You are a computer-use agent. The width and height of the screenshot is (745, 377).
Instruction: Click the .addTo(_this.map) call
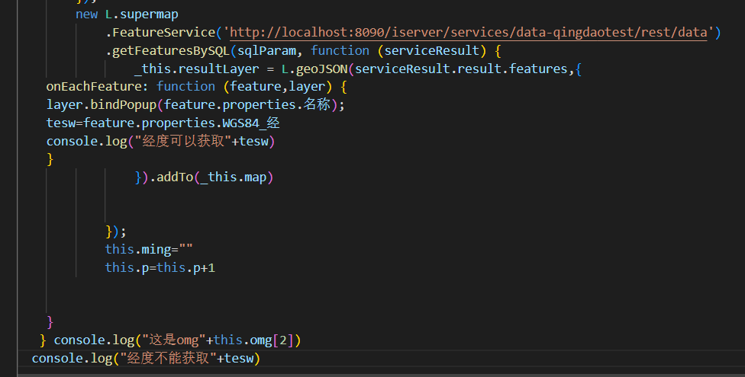click(x=211, y=177)
